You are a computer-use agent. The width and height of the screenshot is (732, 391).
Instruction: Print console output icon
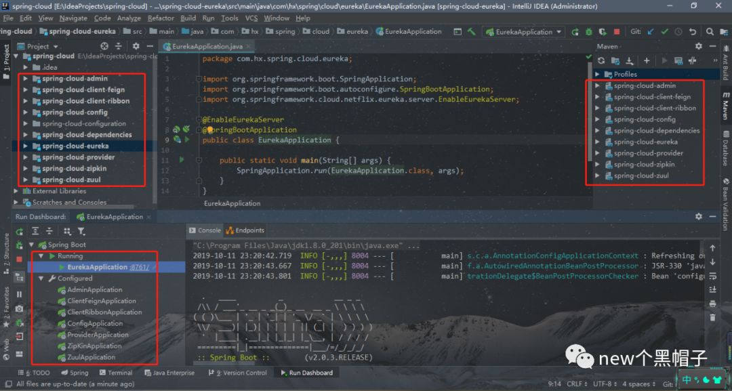pyautogui.click(x=712, y=304)
